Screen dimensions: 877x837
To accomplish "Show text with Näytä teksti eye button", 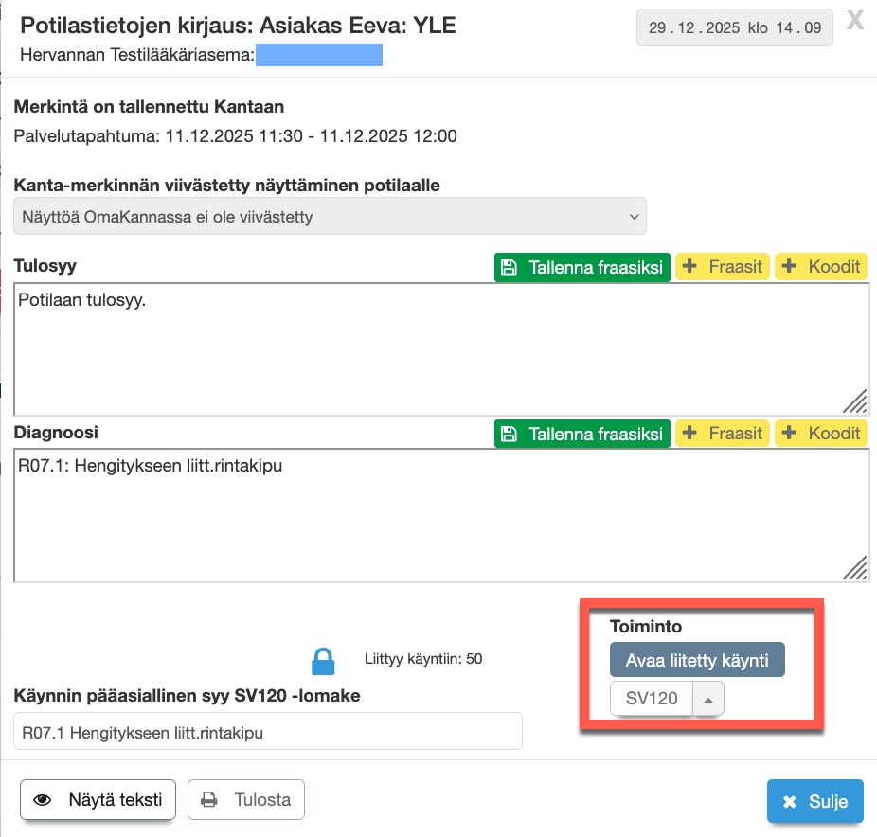I will click(98, 799).
